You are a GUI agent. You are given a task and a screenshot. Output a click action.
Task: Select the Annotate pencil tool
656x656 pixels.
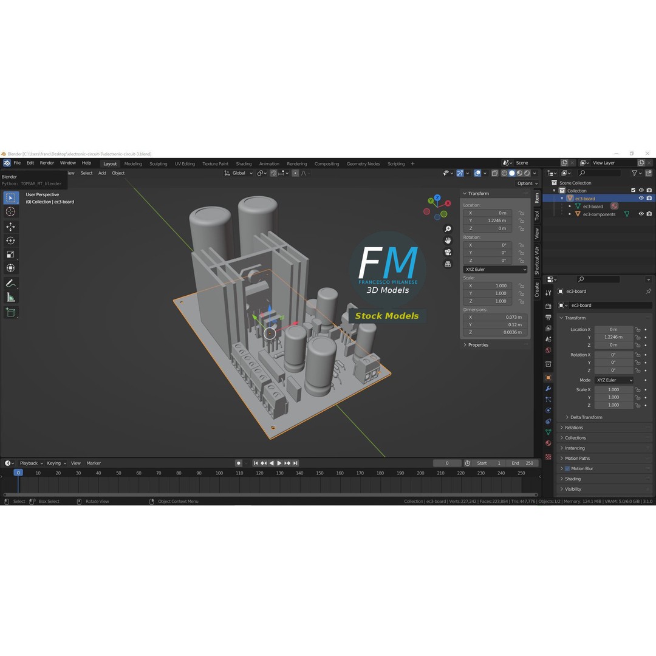pos(10,284)
